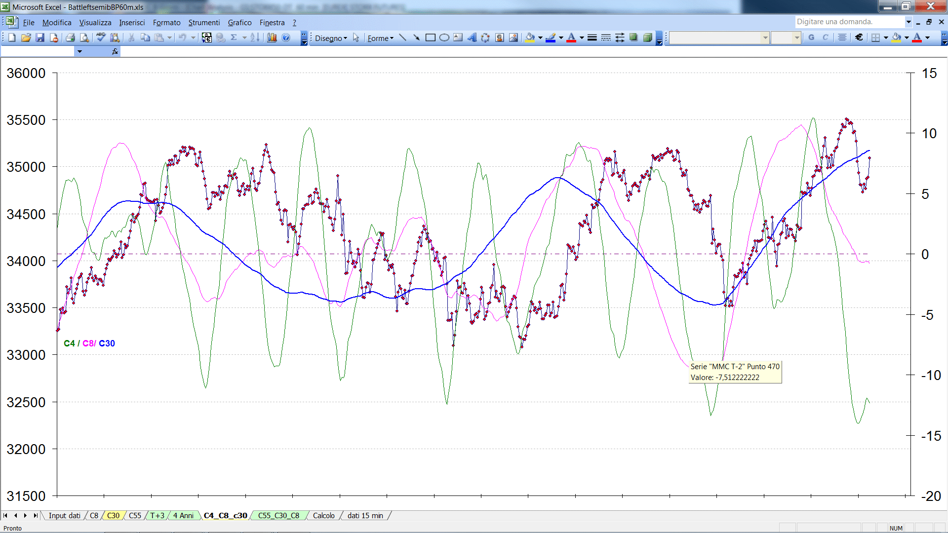
Task: Open the Grafico menu
Action: coord(239,23)
